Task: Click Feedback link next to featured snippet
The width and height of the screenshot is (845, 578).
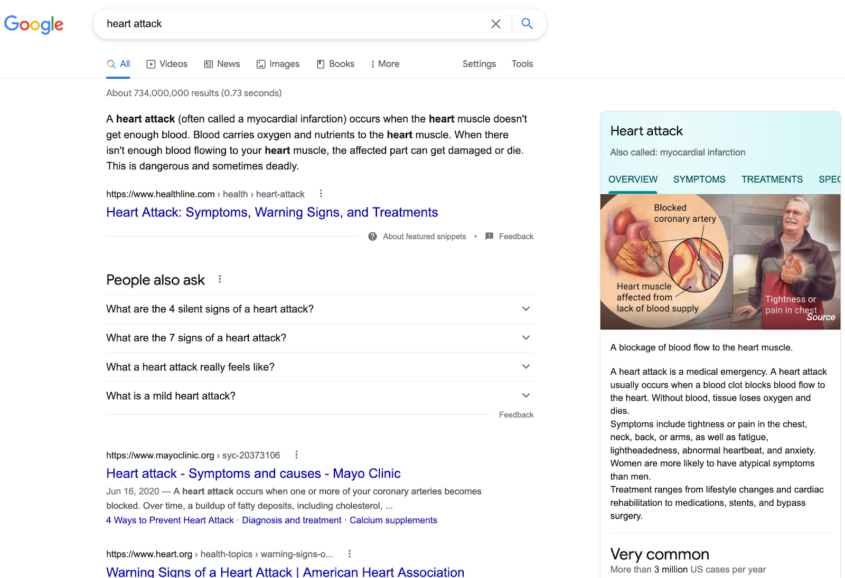Action: tap(516, 236)
